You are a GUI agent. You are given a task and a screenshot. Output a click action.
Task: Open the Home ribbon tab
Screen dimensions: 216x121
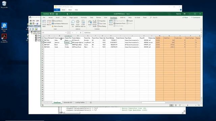pos(50,17)
